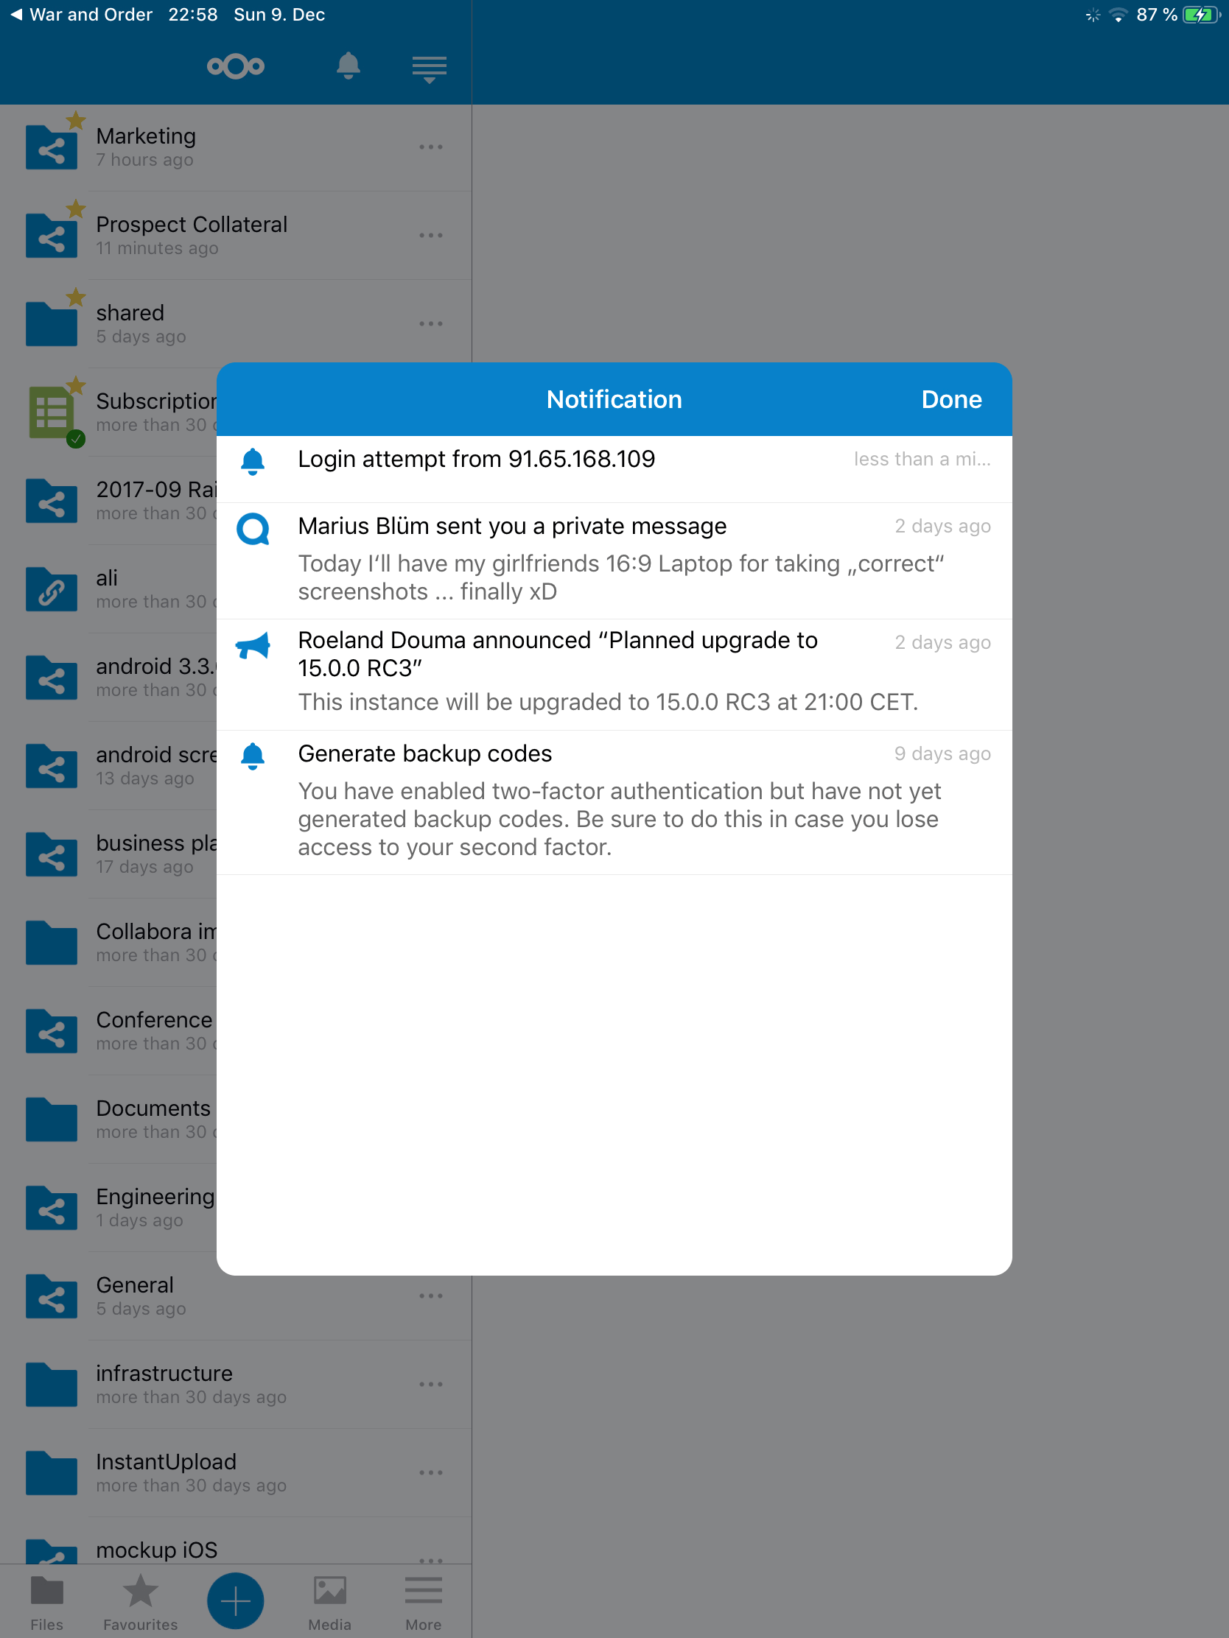This screenshot has width=1229, height=1638.
Task: Open the More menu tab
Action: [x=423, y=1603]
